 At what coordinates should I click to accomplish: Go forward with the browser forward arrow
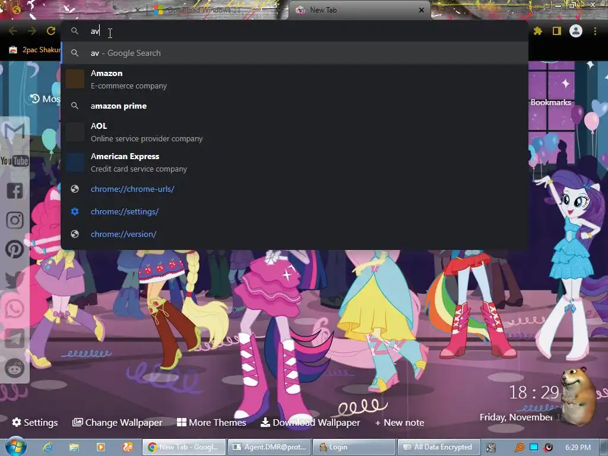click(x=32, y=31)
